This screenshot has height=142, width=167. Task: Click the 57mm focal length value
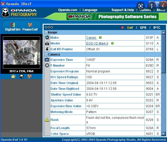[x=91, y=128]
